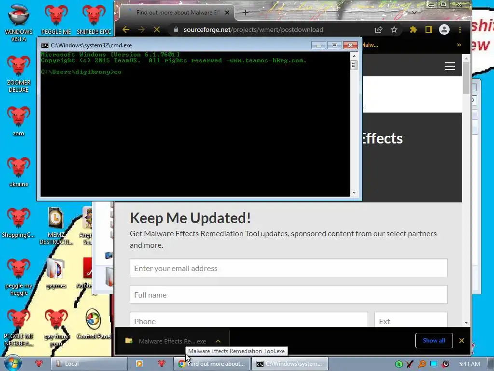Expand options for Malware Effects Re....exe download
494x371 pixels.
[x=218, y=341]
